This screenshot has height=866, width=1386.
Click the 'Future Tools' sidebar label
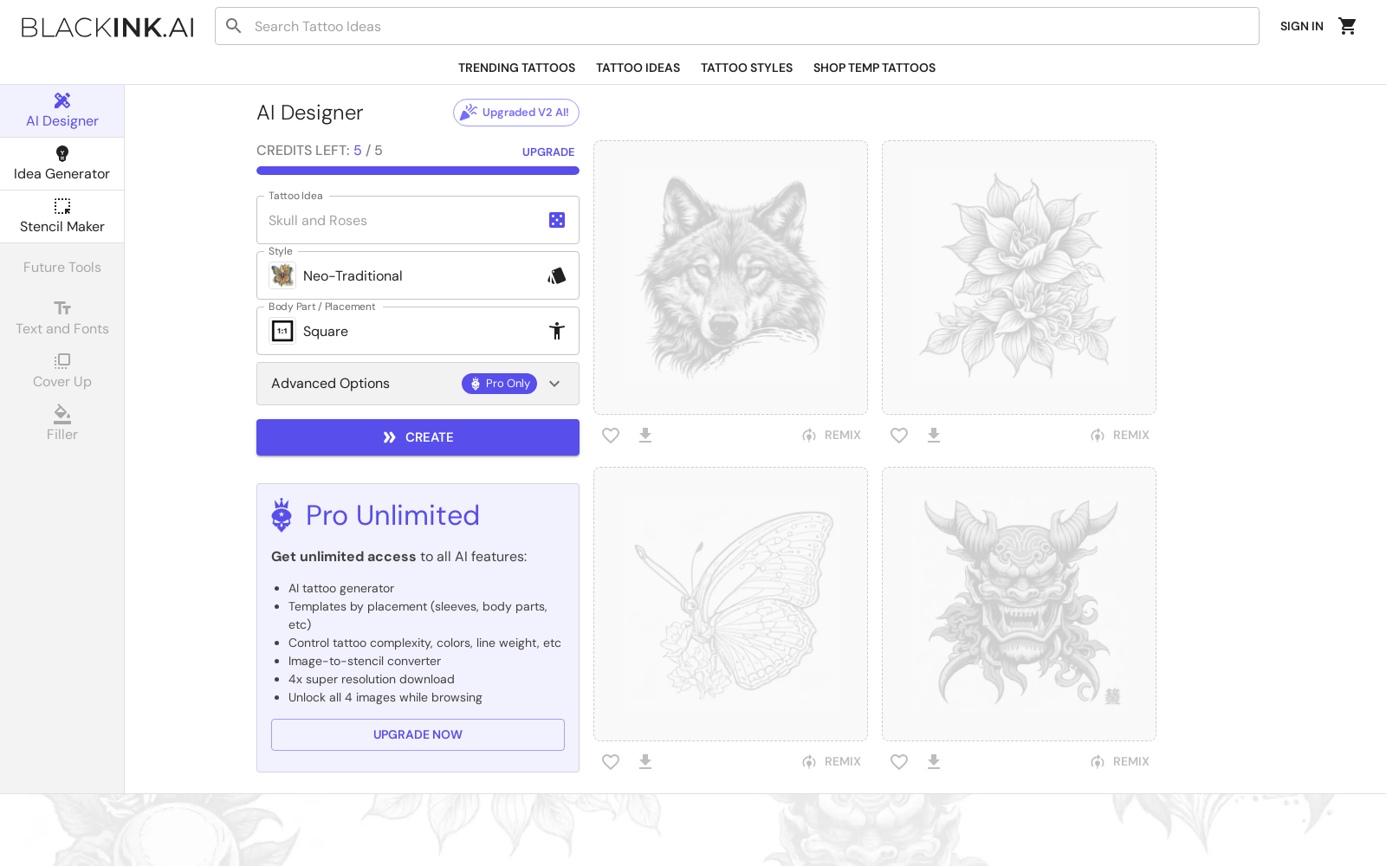[62, 268]
